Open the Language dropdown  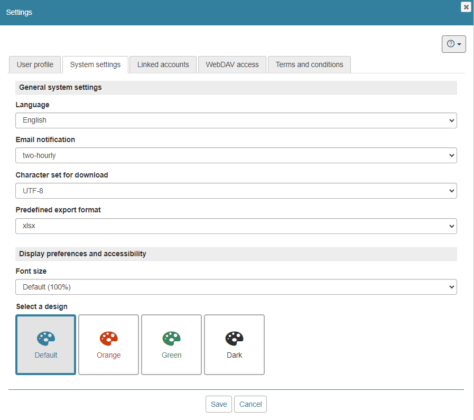coord(236,120)
